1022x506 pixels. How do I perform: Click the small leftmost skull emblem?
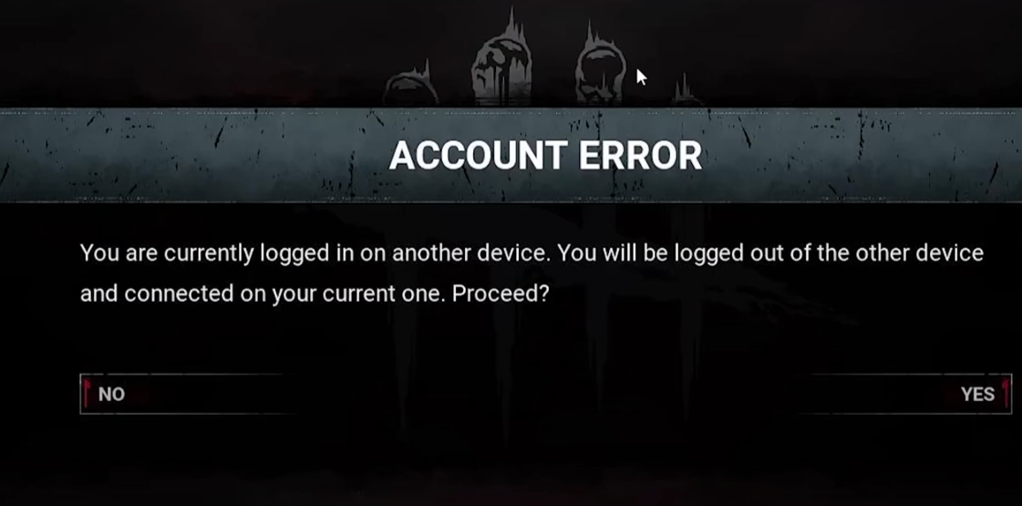[410, 85]
